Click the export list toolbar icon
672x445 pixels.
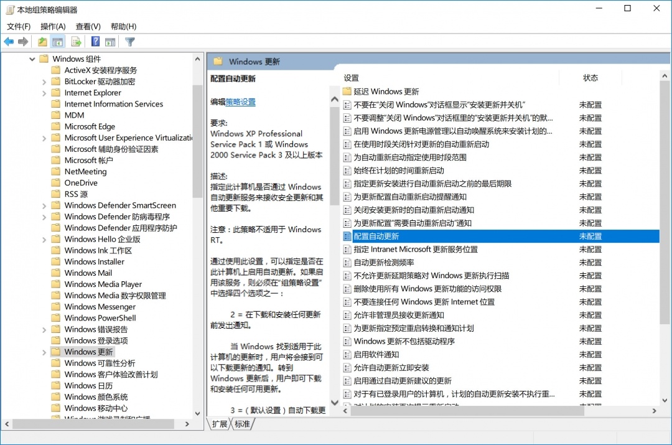(x=76, y=41)
